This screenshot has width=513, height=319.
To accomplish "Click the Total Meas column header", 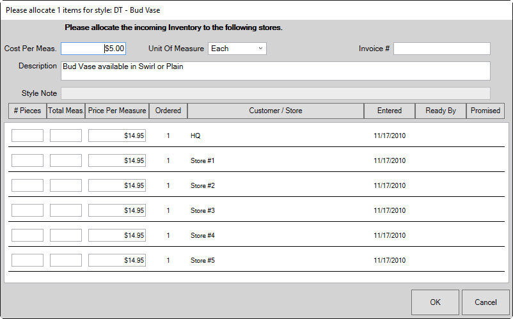I will [x=66, y=111].
